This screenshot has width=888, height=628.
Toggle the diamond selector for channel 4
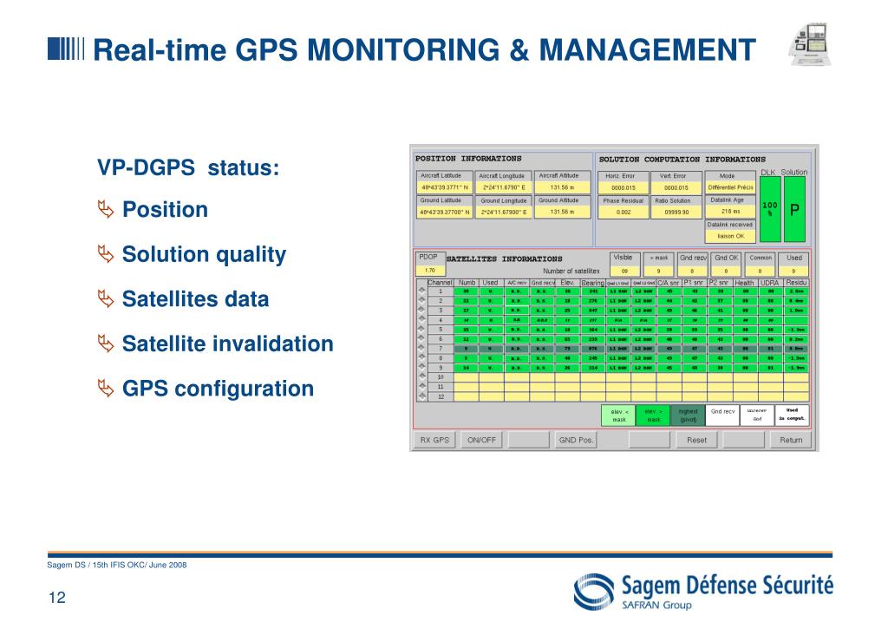point(421,319)
